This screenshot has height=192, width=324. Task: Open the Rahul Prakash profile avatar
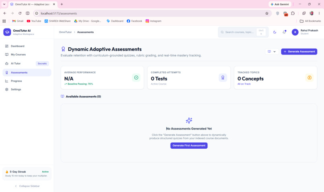click(295, 32)
